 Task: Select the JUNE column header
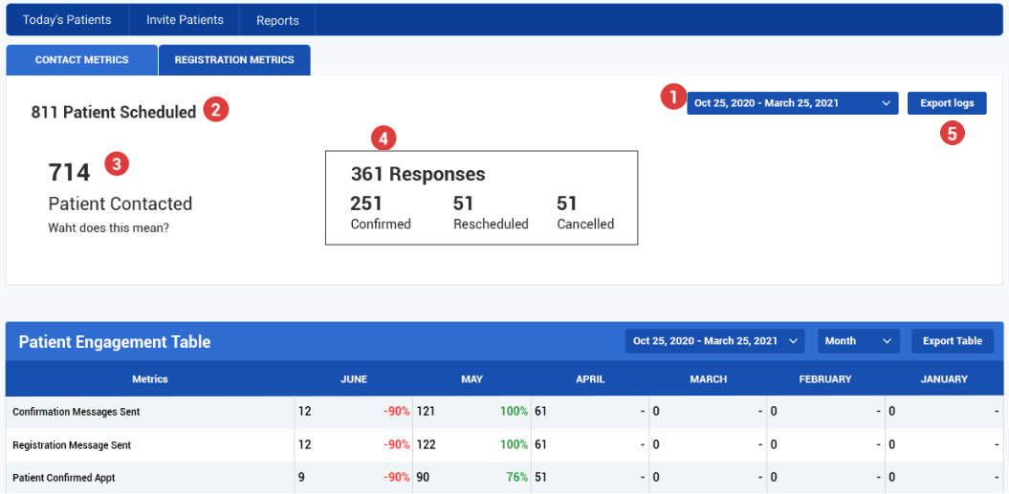click(x=354, y=379)
